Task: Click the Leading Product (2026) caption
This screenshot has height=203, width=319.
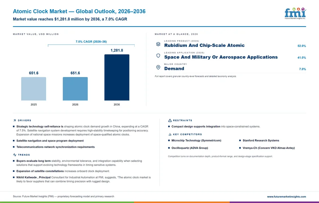Action: pos(182,41)
